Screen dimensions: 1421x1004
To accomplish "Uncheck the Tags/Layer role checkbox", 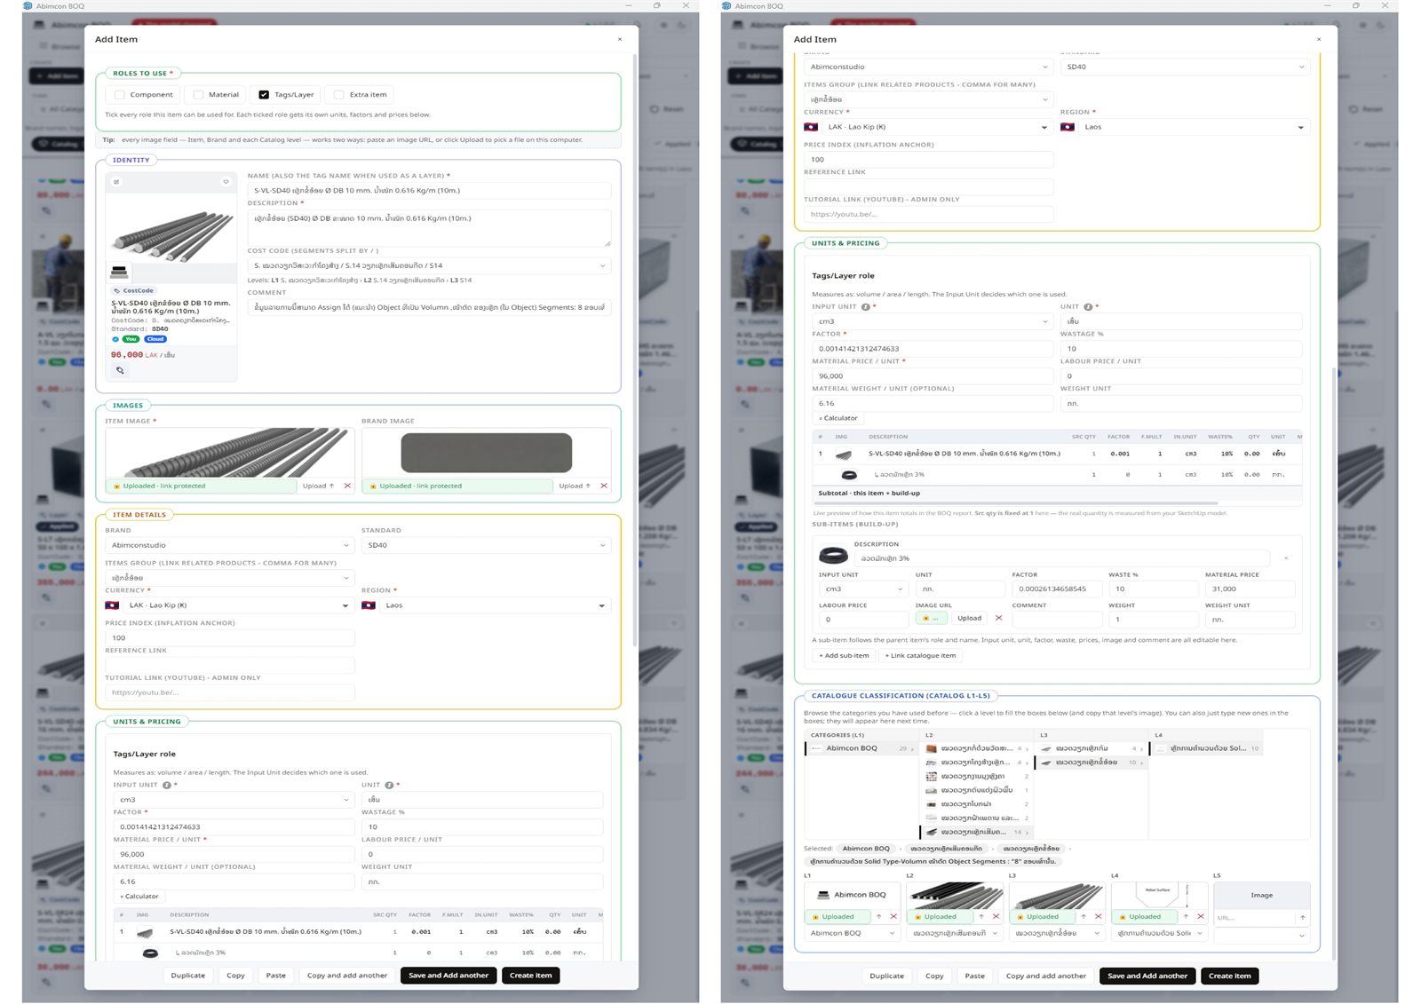I will coord(264,95).
